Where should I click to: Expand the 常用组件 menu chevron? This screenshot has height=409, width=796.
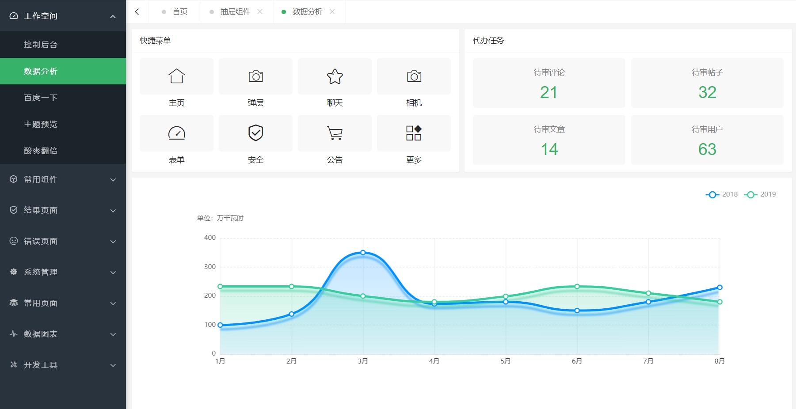113,180
